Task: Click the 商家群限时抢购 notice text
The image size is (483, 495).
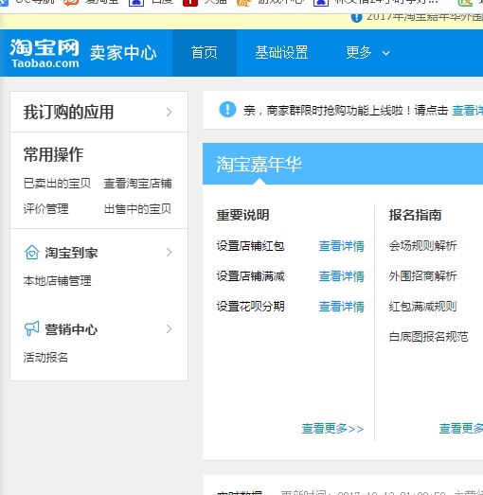Action: [x=346, y=111]
